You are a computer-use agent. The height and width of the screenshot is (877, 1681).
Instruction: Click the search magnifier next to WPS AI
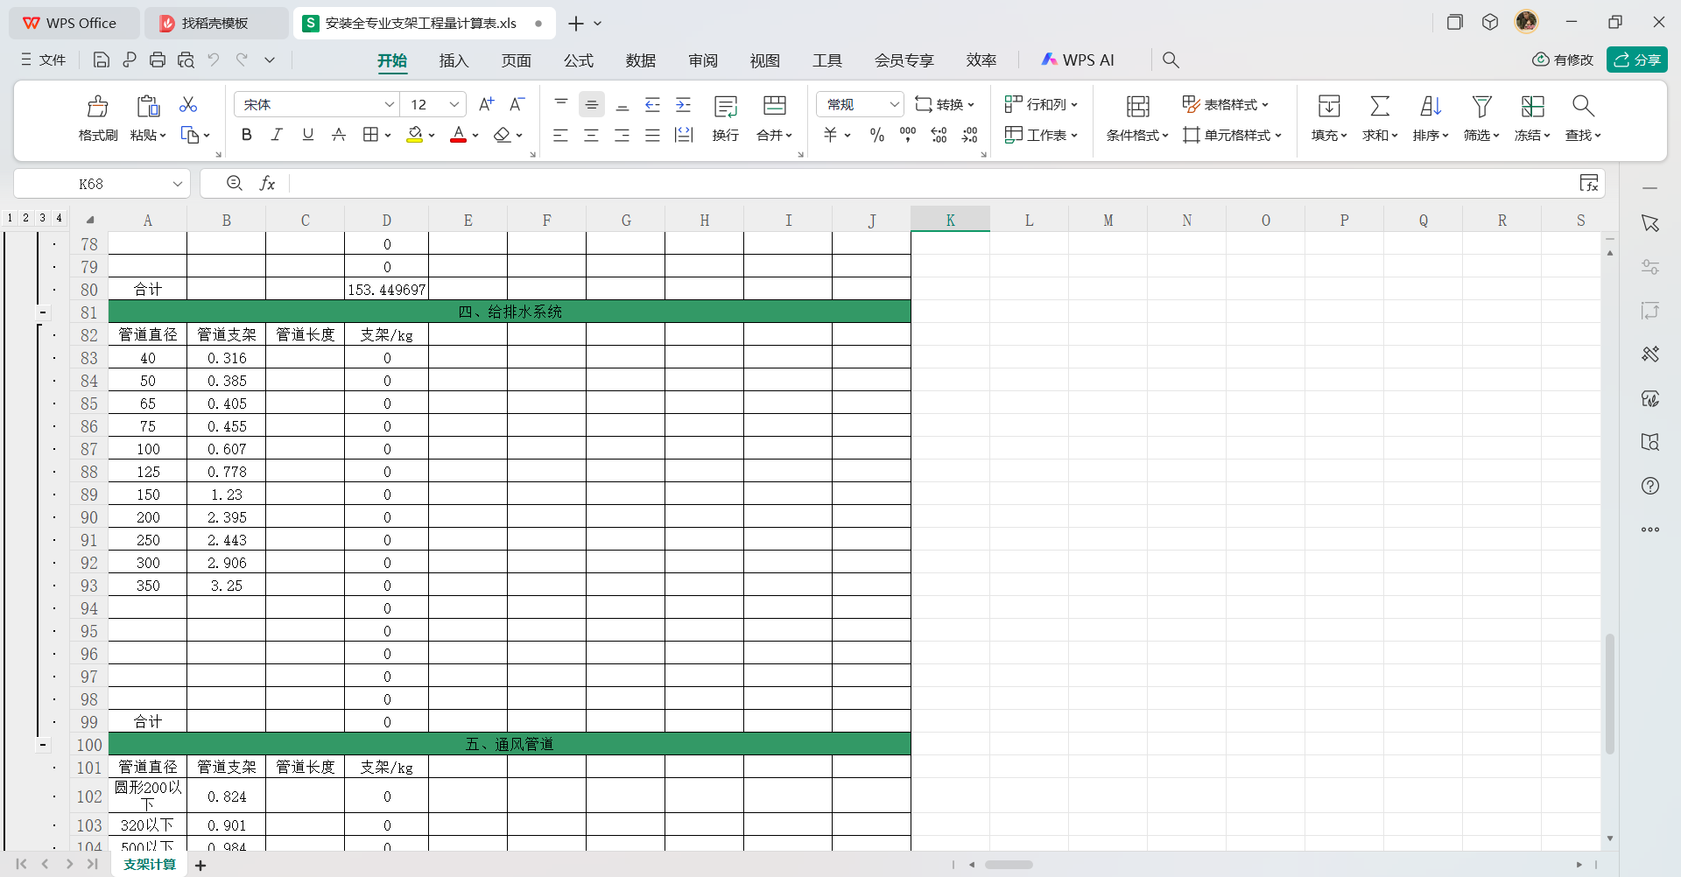[1171, 60]
